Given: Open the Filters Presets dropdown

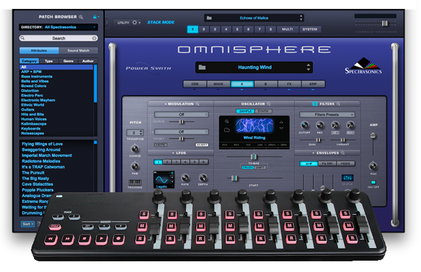Looking at the screenshot, I should point(328,114).
